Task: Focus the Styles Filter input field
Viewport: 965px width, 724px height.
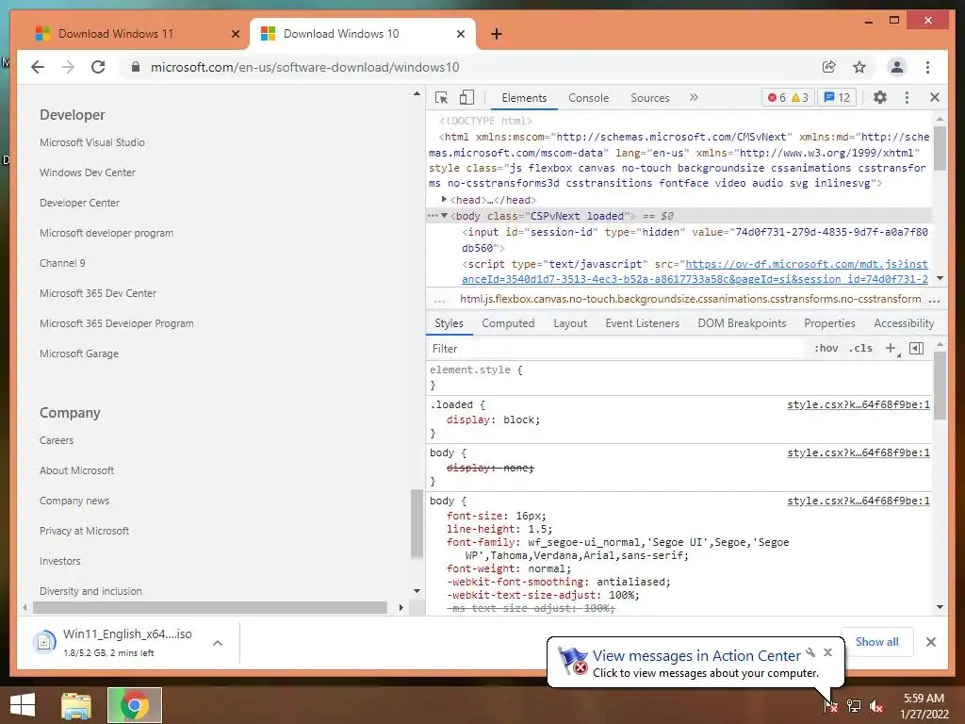Action: (615, 349)
